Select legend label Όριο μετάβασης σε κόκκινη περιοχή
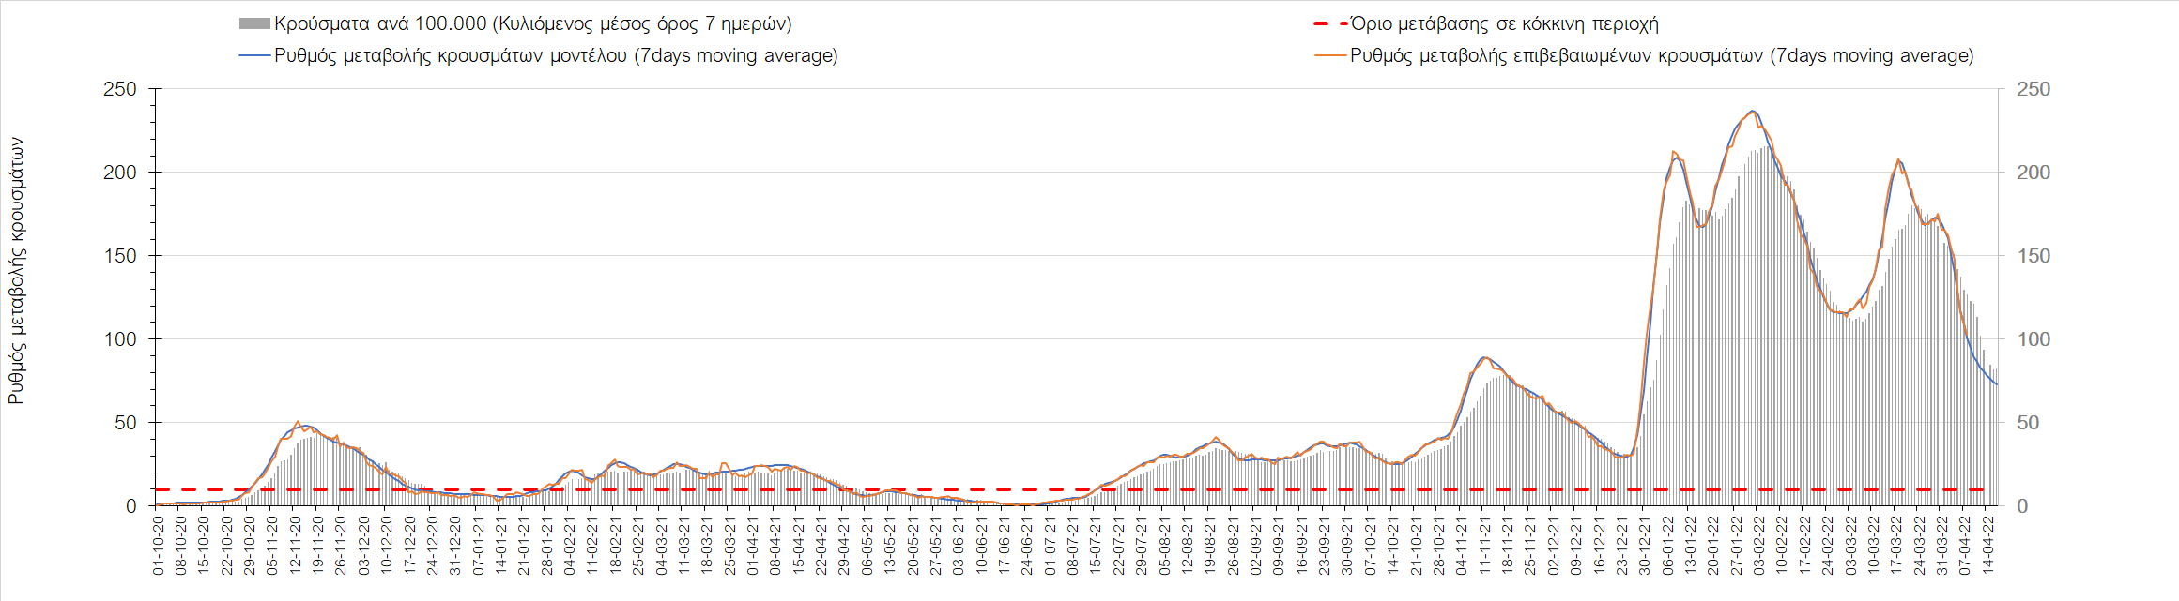The width and height of the screenshot is (2179, 601). point(1504,24)
